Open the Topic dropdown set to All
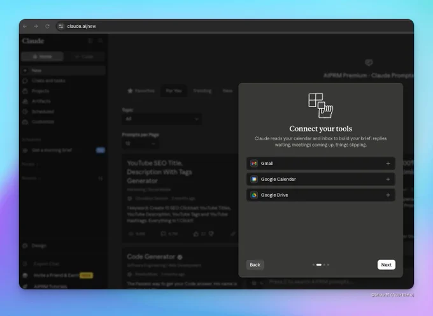Screen dimensions: 433x316 tap(162, 119)
